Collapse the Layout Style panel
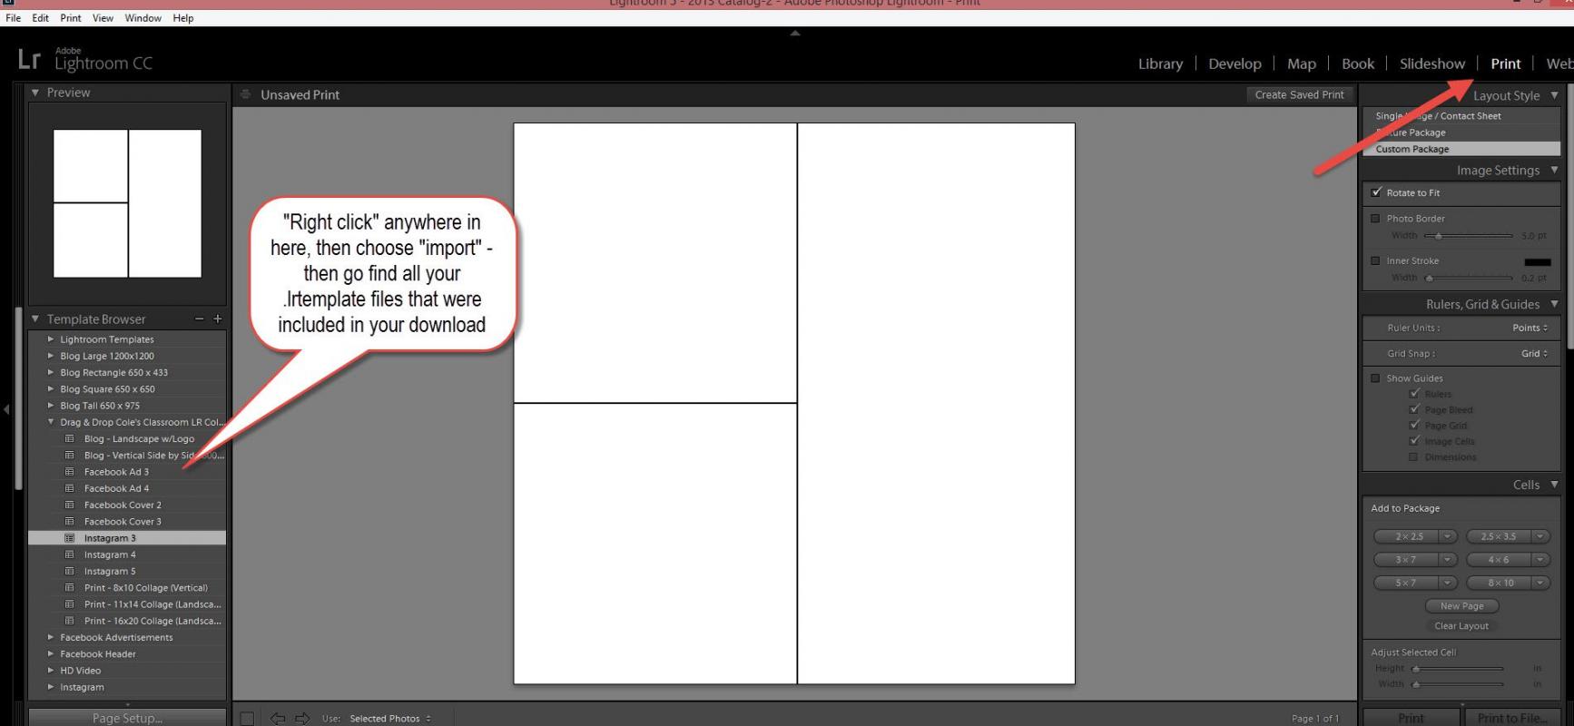The image size is (1574, 726). tap(1554, 95)
